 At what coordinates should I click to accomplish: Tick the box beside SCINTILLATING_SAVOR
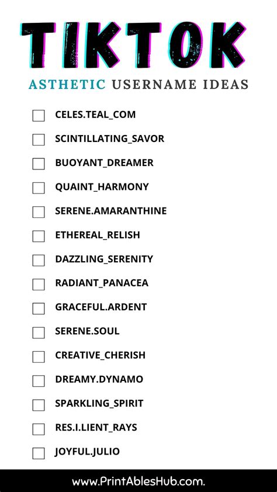(x=39, y=140)
